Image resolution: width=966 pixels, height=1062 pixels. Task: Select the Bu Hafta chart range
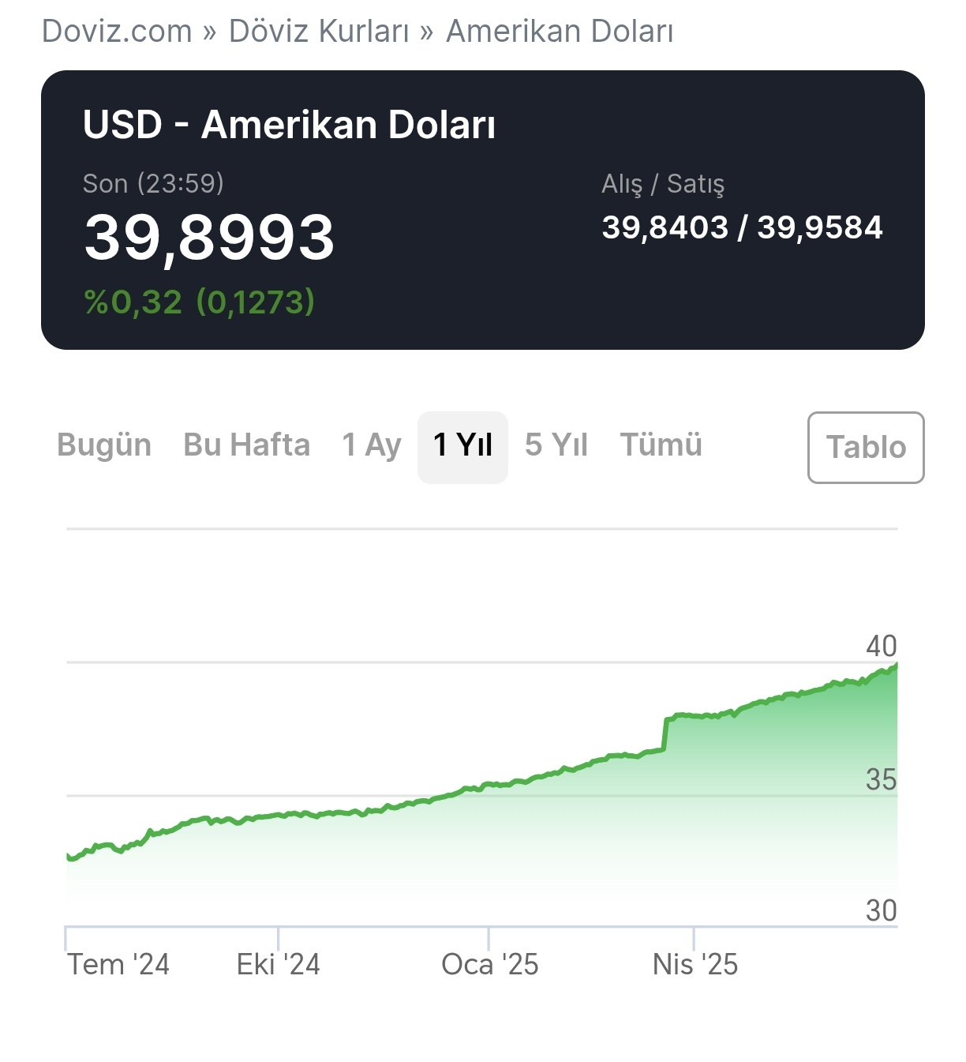click(246, 445)
